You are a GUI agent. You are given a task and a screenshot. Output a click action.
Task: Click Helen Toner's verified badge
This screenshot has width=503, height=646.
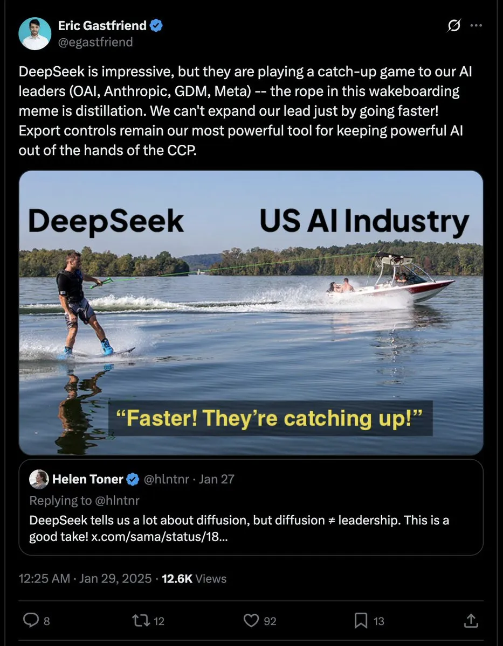coord(133,479)
